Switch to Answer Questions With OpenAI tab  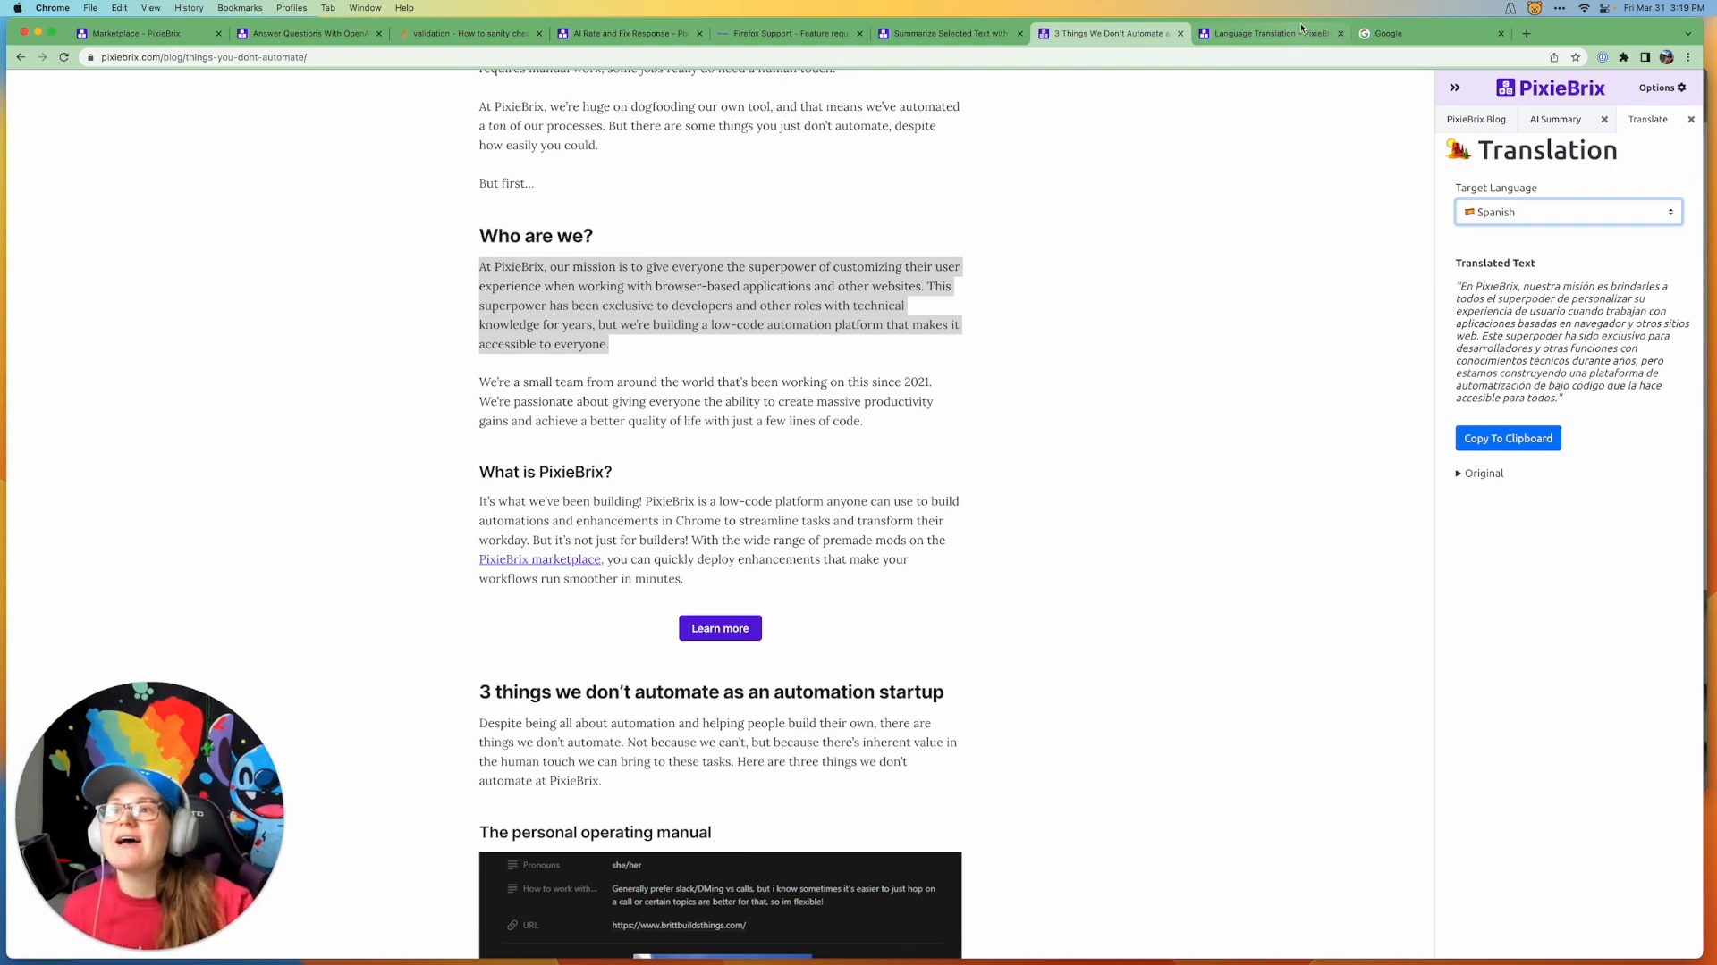[309, 33]
